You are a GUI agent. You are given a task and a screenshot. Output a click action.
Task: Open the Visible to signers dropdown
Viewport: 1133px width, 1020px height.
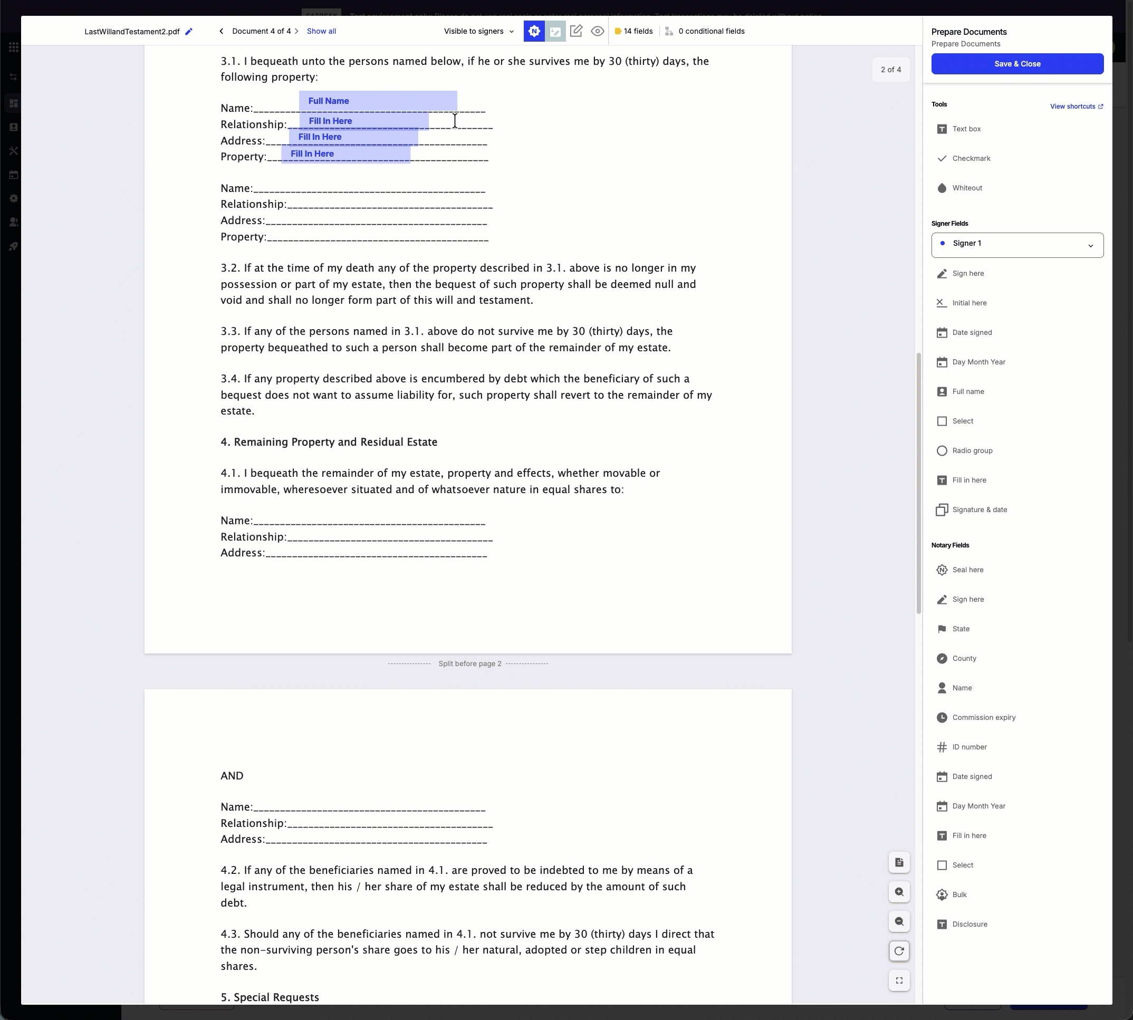[x=479, y=32]
